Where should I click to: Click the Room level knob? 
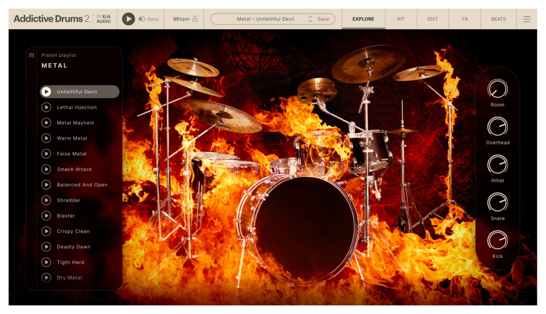pyautogui.click(x=497, y=89)
